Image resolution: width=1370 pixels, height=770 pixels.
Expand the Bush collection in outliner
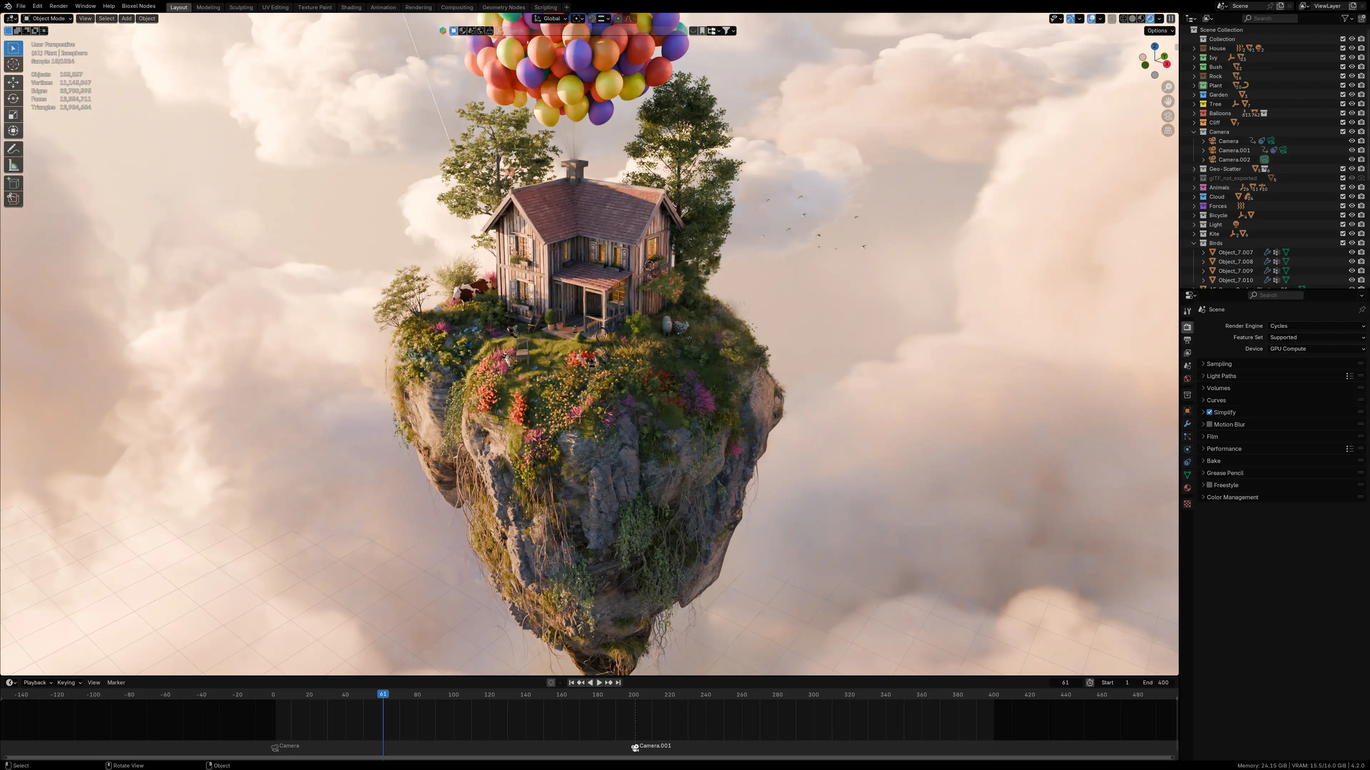point(1194,67)
